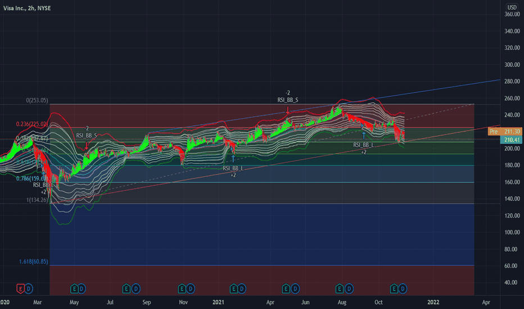Click the dividend icon between Jul and Sep
The width and height of the screenshot is (524, 309).
pyautogui.click(x=135, y=289)
